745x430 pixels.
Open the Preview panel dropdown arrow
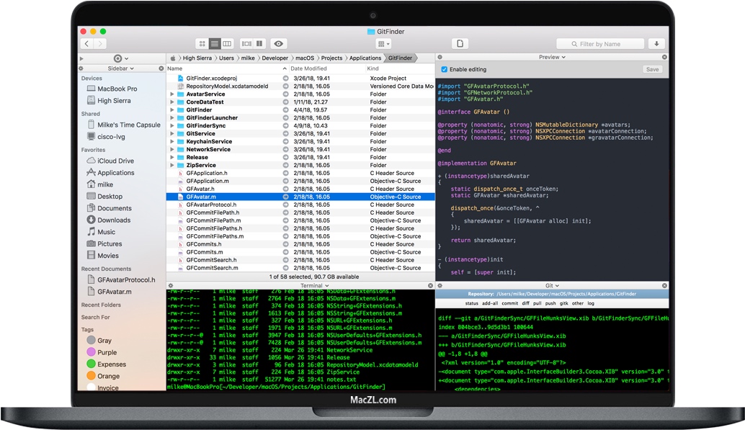(x=562, y=58)
